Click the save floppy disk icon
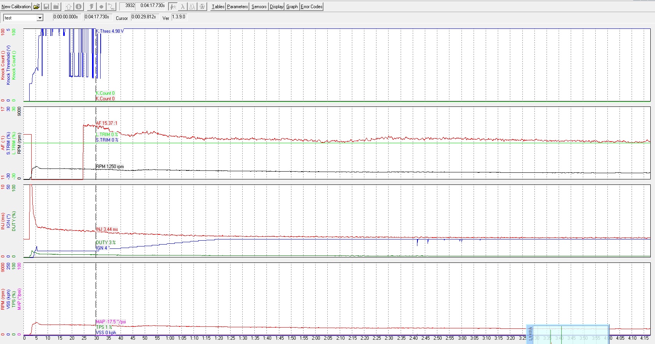655x344 pixels. (46, 7)
